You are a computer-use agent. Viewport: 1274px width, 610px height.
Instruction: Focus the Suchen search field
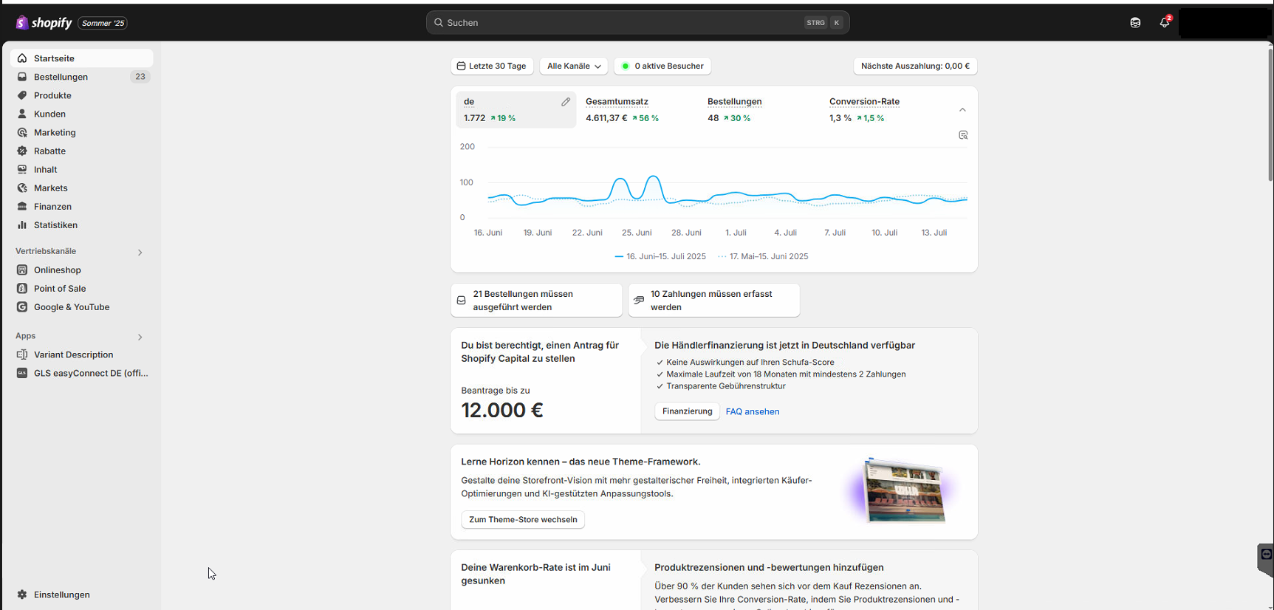(x=620, y=23)
